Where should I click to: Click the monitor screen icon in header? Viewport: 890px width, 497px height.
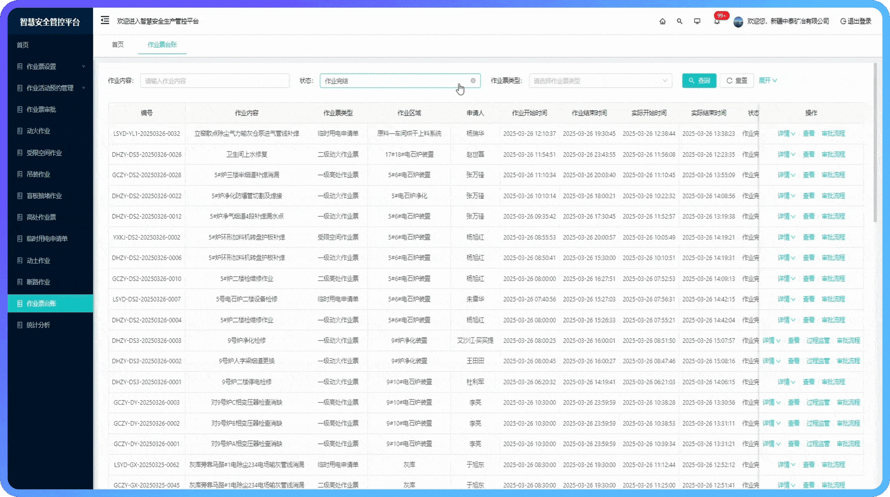point(697,21)
